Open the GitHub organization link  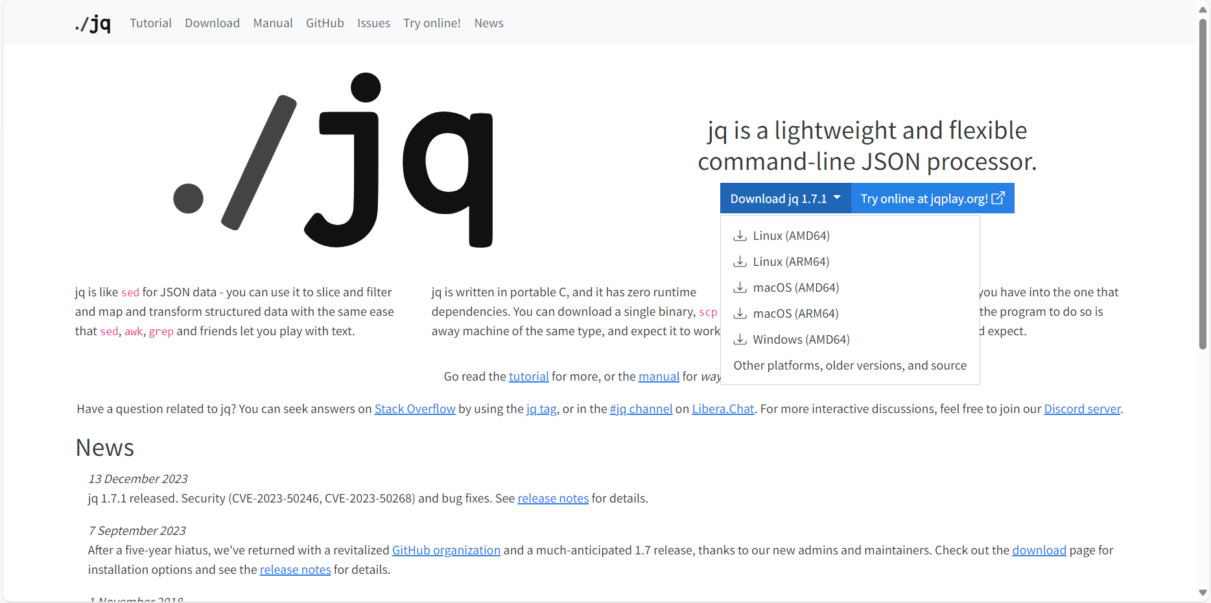[x=446, y=550]
